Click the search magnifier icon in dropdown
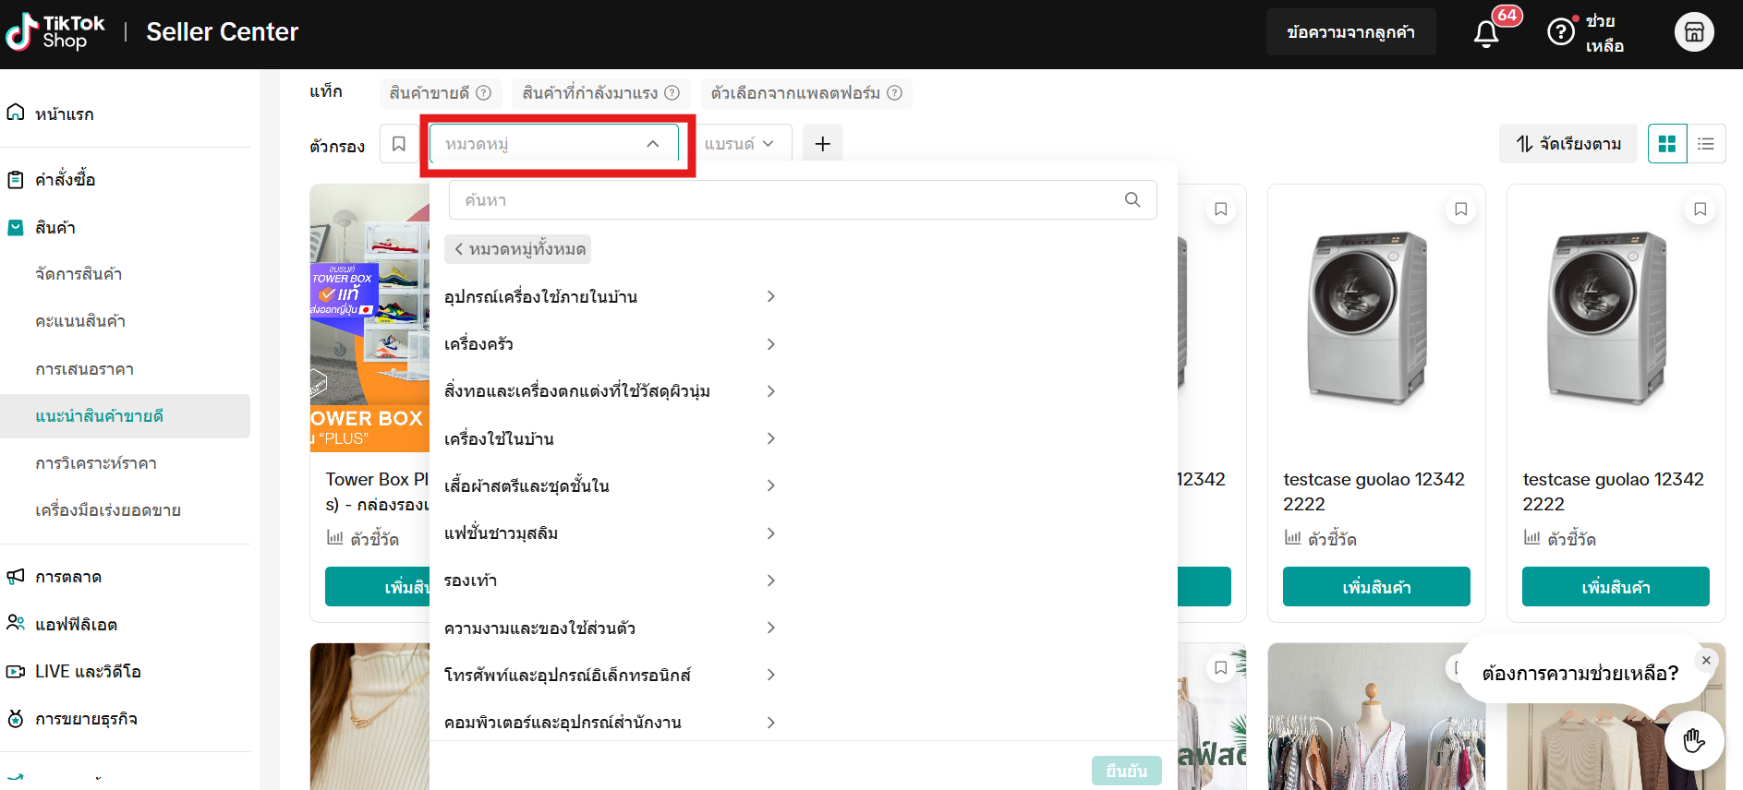Viewport: 1743px width, 790px height. click(x=1132, y=200)
